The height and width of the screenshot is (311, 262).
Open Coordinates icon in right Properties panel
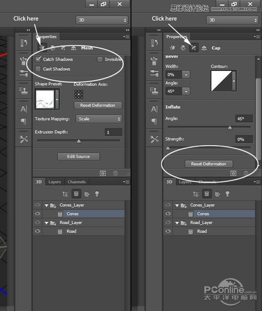pyautogui.click(x=204, y=48)
